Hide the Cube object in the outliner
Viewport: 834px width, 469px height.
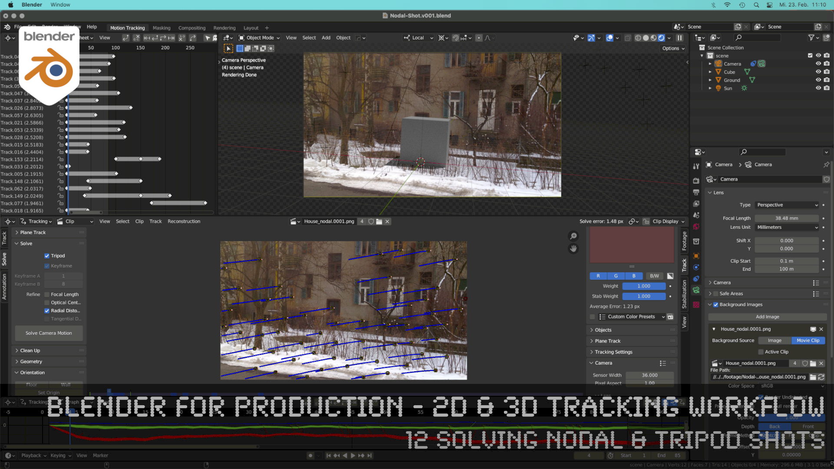pyautogui.click(x=818, y=72)
